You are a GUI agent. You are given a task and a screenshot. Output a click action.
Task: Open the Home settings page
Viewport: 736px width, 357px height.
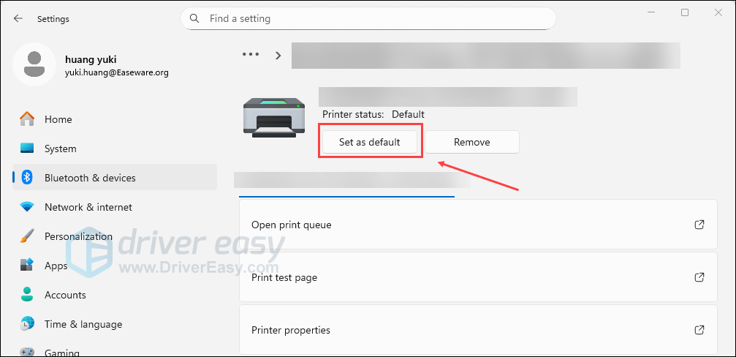coord(58,119)
